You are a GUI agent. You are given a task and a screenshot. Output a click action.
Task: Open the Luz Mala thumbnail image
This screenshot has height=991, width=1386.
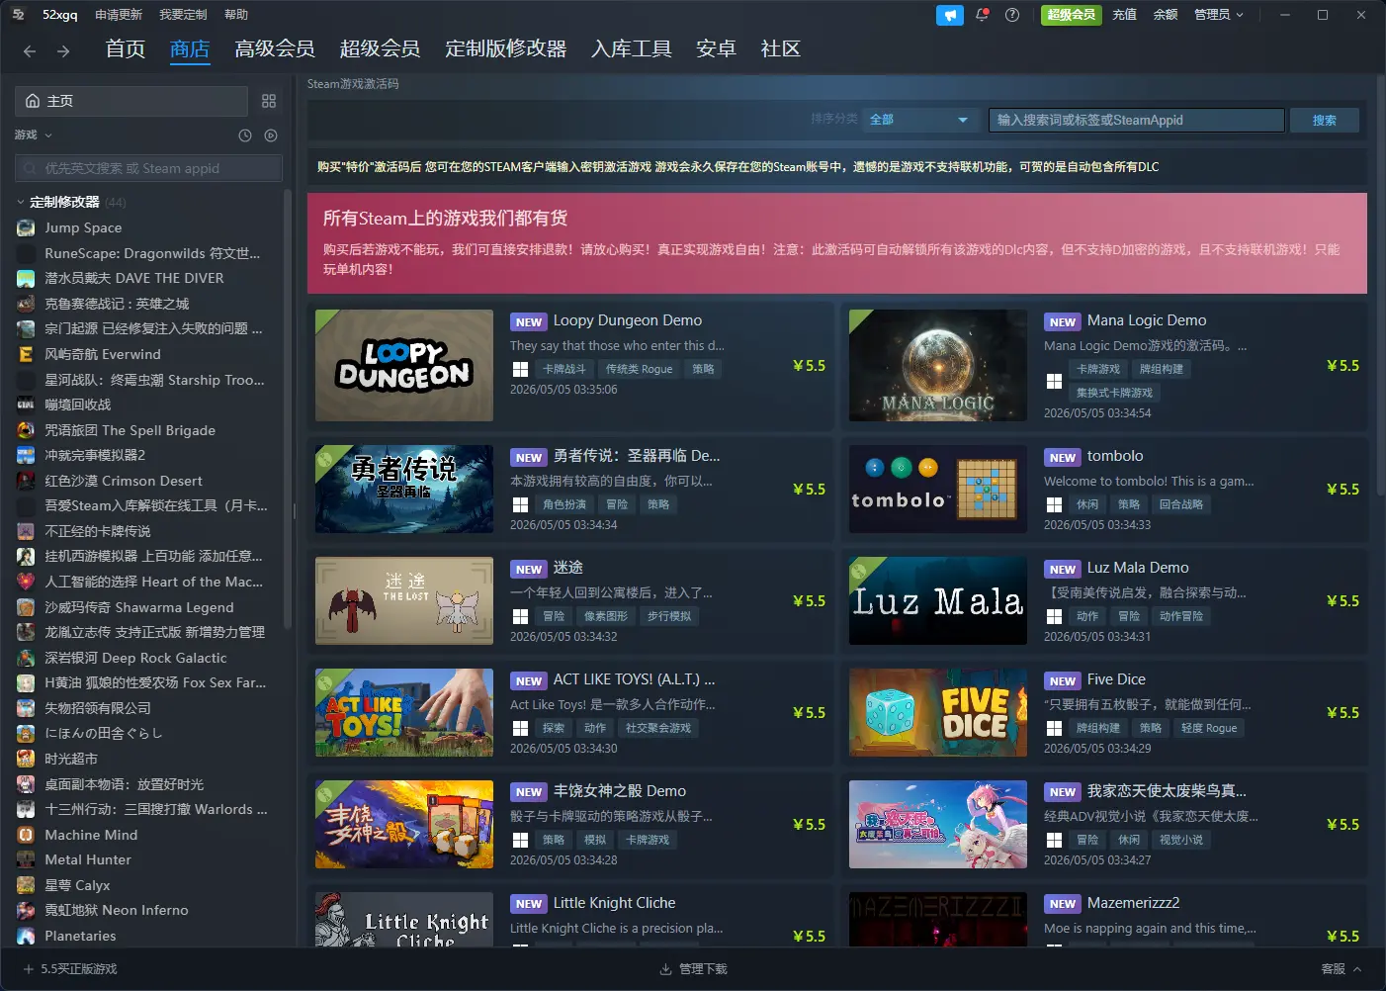(938, 600)
